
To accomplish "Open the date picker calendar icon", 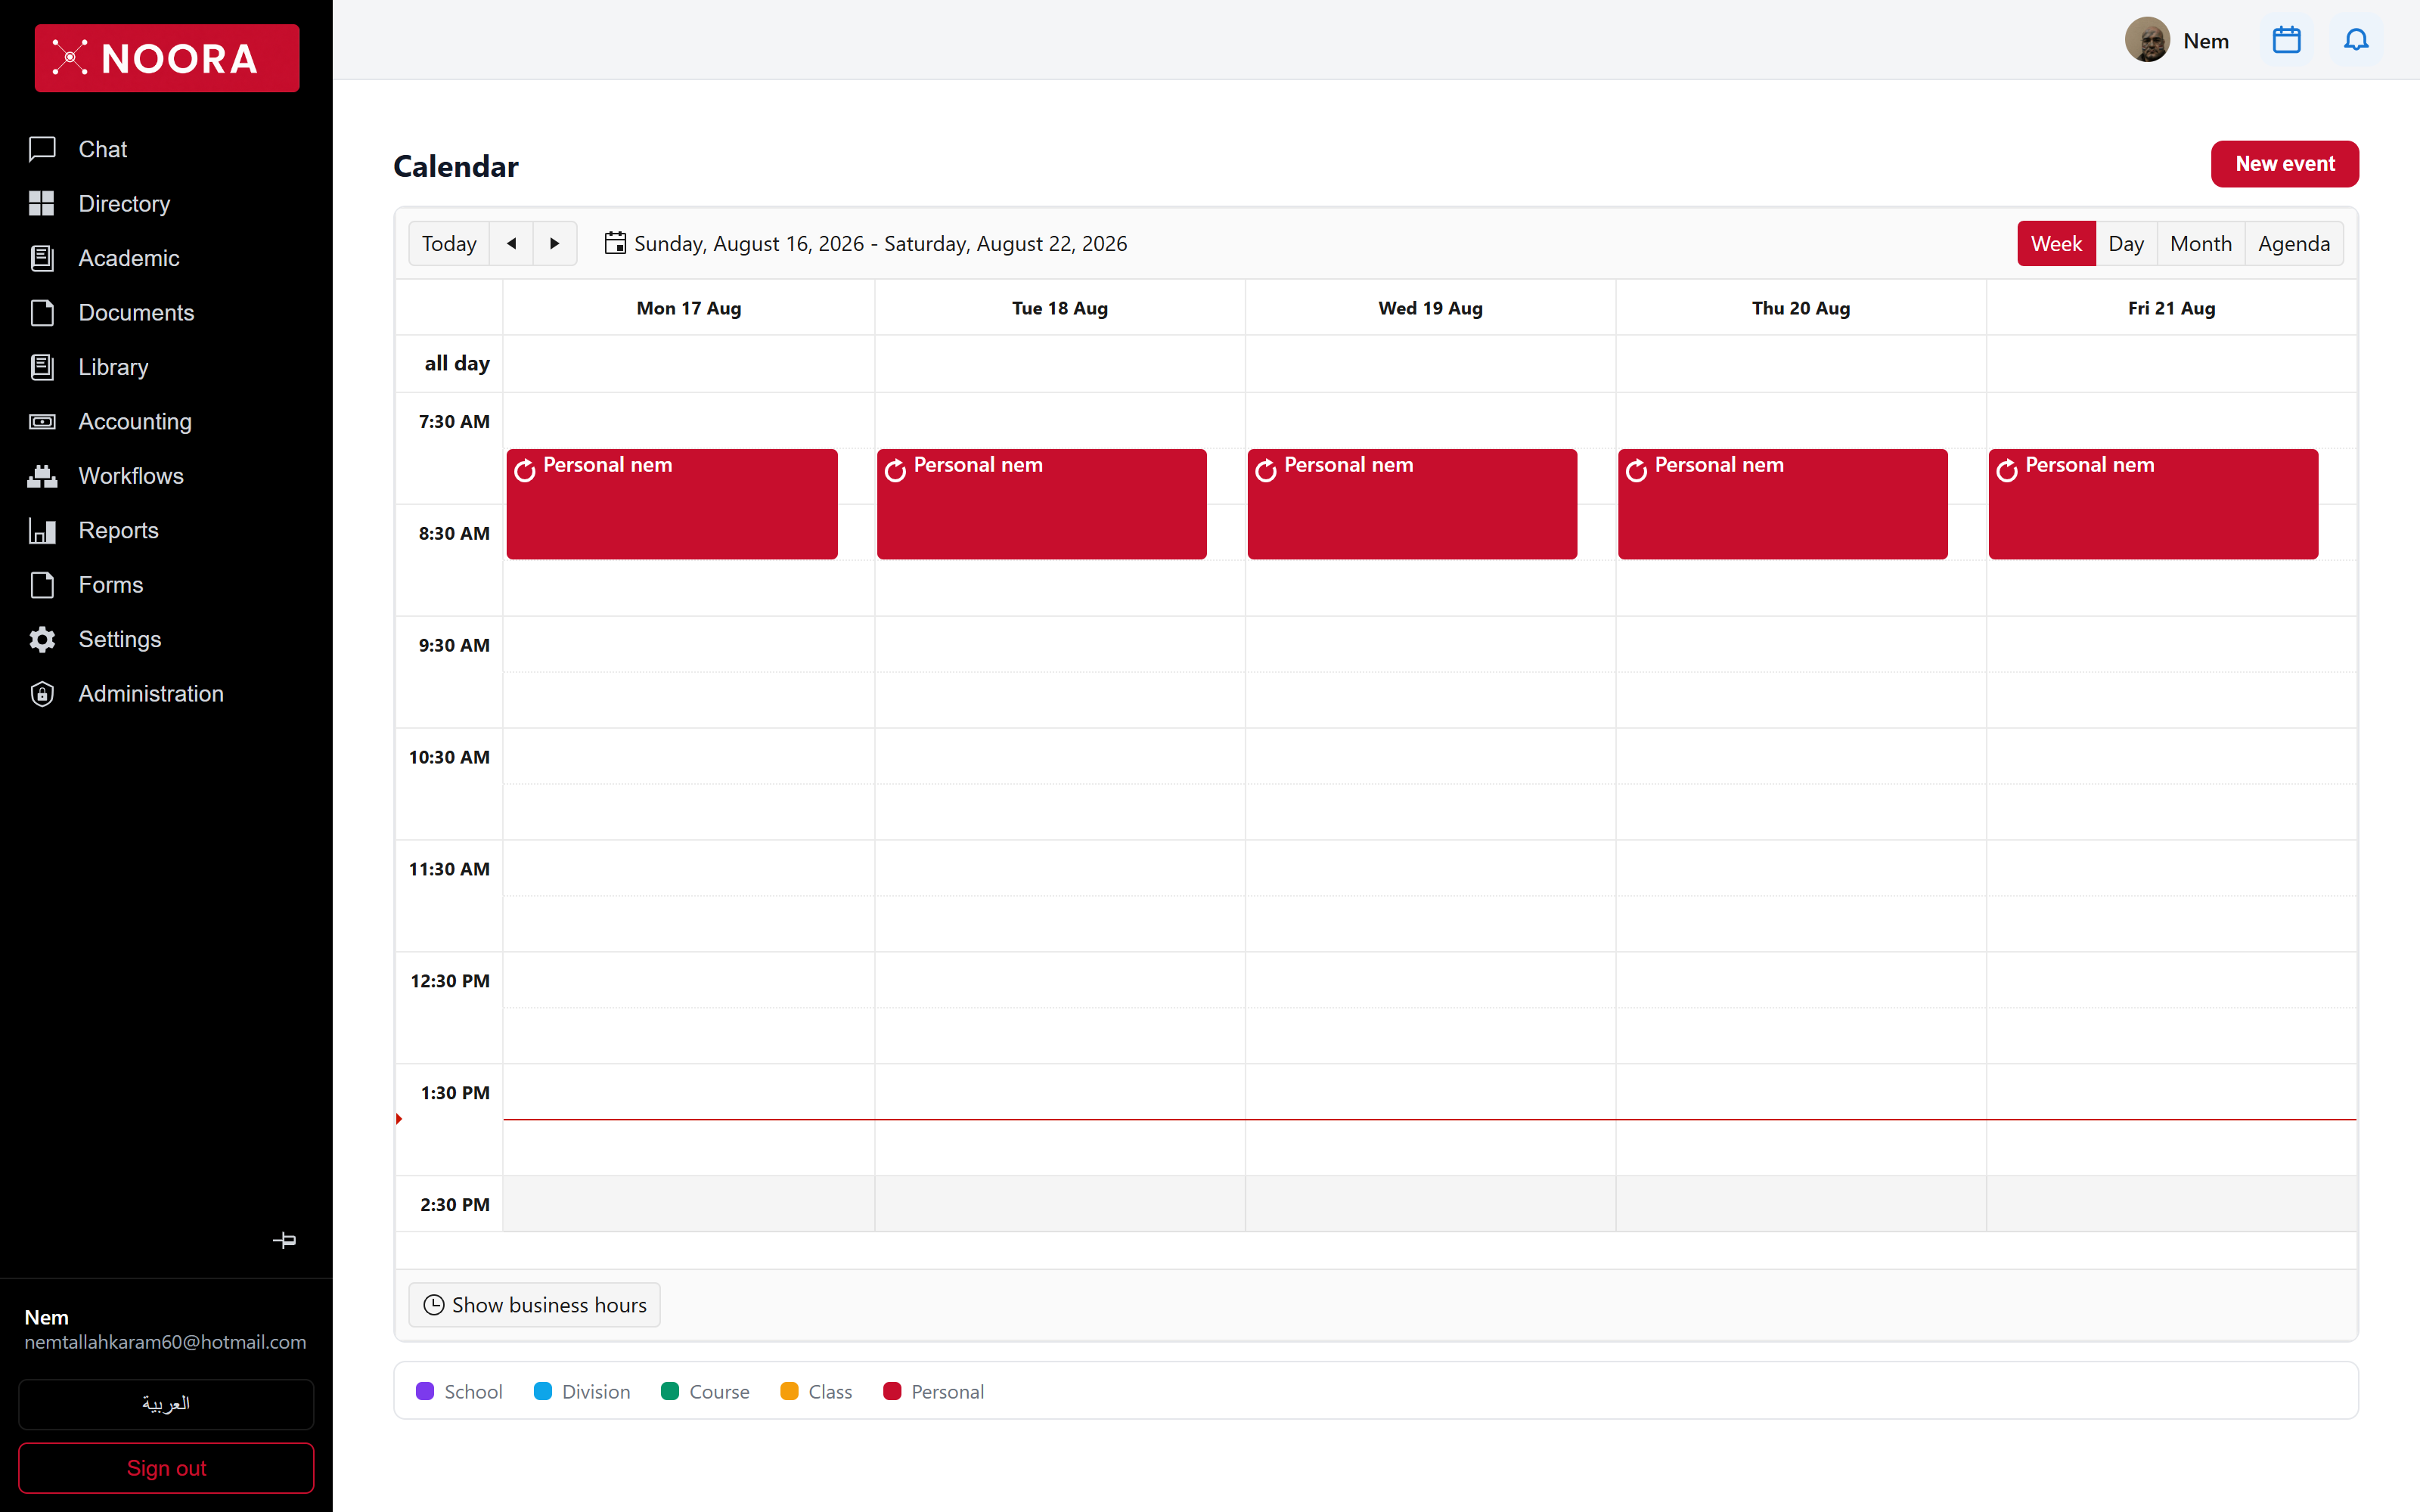I will [x=615, y=243].
